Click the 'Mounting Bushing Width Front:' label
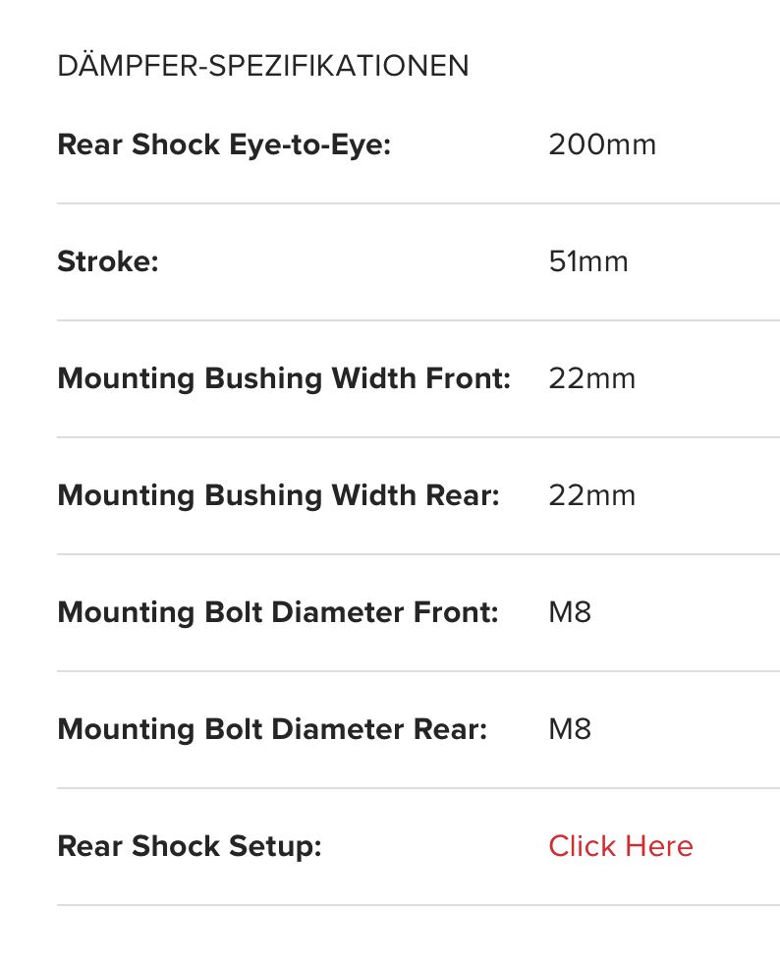 coord(284,378)
